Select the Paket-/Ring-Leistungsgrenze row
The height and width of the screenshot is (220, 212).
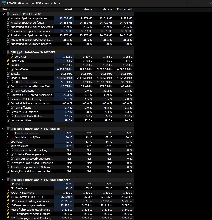tap(70, 171)
